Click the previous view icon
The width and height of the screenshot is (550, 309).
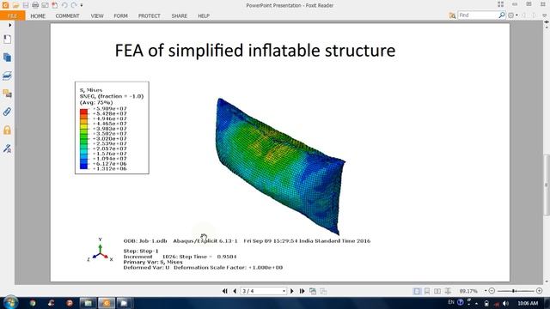313,291
